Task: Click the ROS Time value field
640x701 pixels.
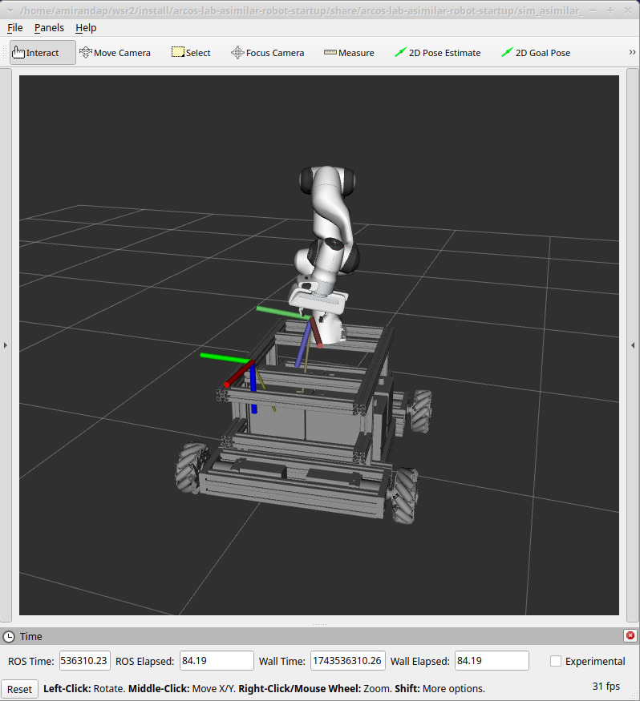Action: 84,661
